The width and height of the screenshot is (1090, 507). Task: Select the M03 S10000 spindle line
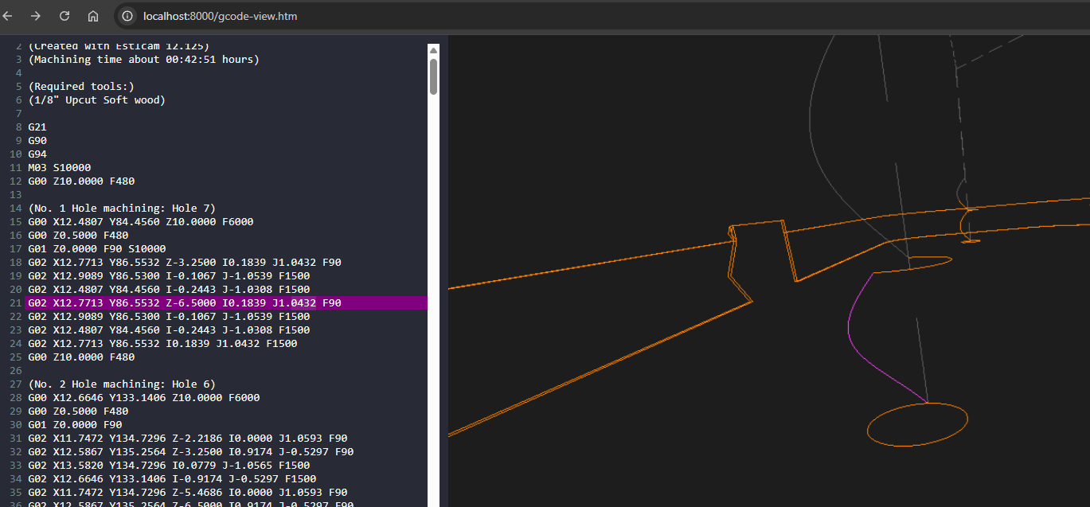coord(59,168)
